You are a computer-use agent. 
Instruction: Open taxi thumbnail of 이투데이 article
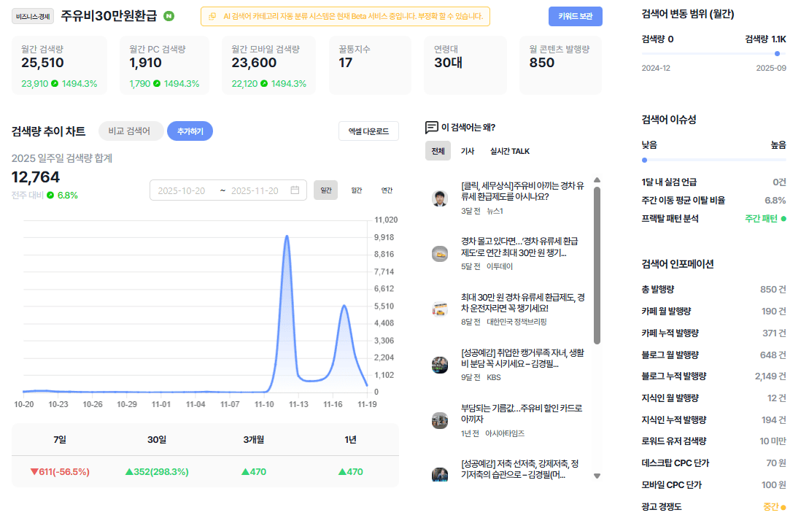click(440, 253)
